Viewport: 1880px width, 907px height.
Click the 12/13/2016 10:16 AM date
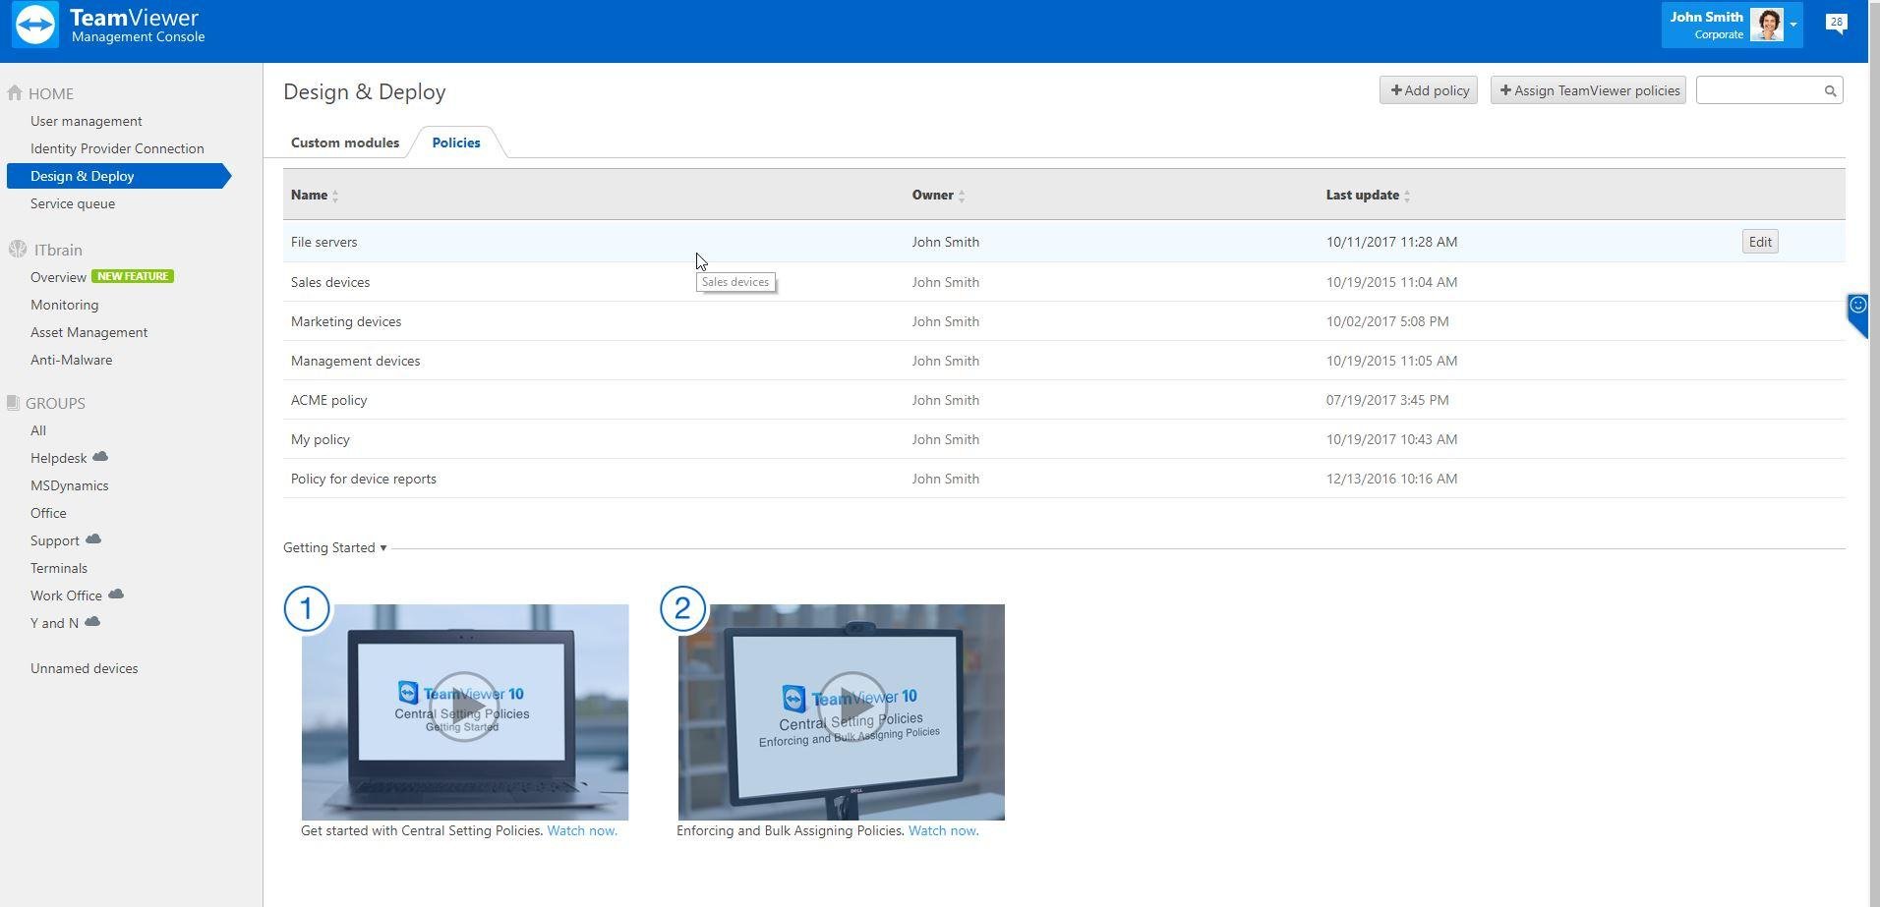[x=1391, y=479]
